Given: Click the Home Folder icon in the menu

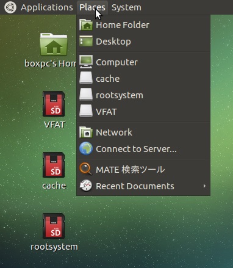Looking at the screenshot, I should coord(86,25).
